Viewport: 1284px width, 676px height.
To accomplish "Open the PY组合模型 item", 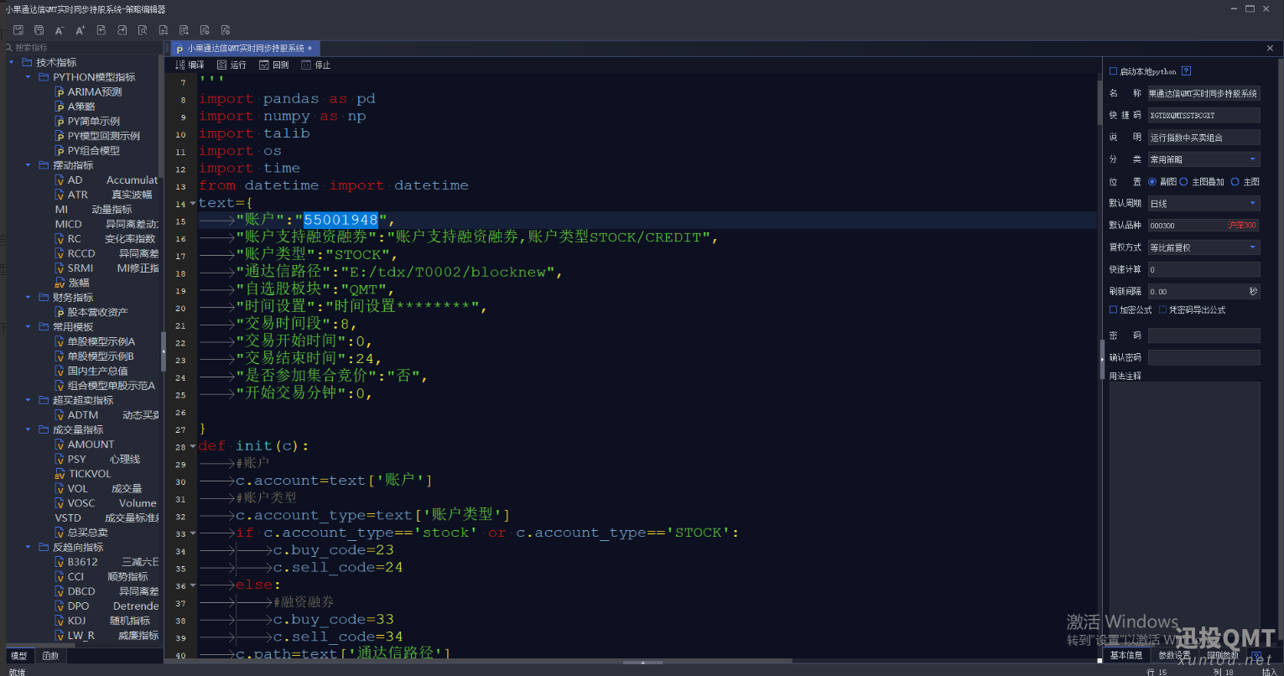I will (87, 151).
